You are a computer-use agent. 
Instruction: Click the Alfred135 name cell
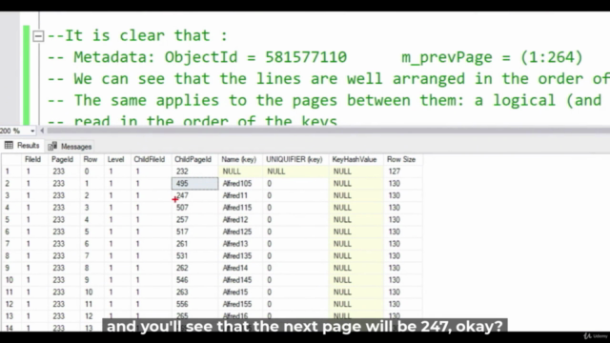pyautogui.click(x=241, y=256)
